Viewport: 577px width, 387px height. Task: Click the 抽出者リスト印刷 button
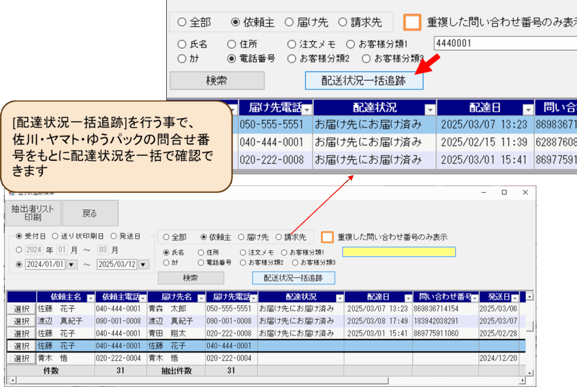(33, 213)
